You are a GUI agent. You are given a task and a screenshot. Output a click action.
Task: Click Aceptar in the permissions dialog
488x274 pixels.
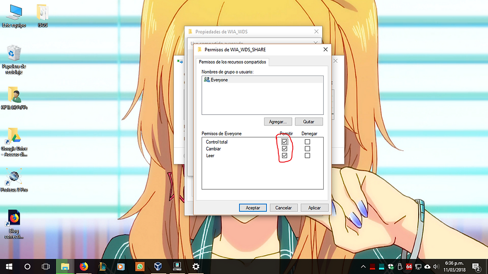pos(253,208)
